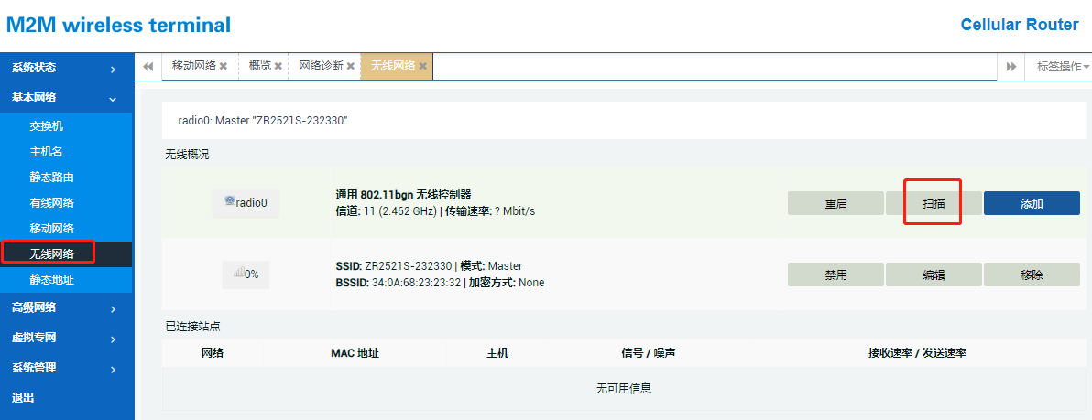Close the 概览 tab
The width and height of the screenshot is (1092, 420).
pos(278,67)
